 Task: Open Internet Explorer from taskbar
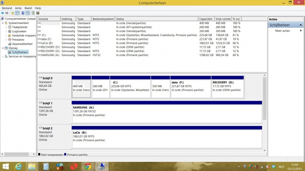(x=18, y=166)
